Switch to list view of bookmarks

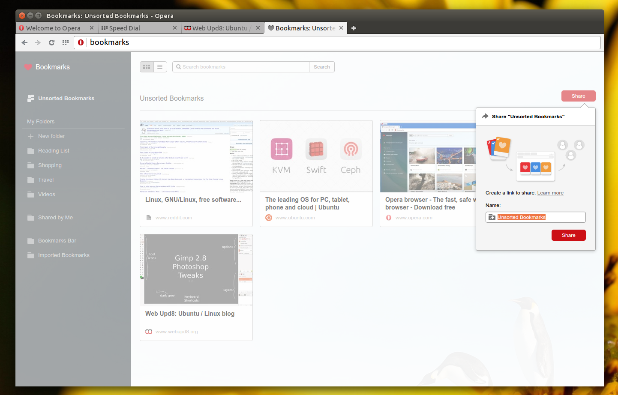[x=160, y=67]
